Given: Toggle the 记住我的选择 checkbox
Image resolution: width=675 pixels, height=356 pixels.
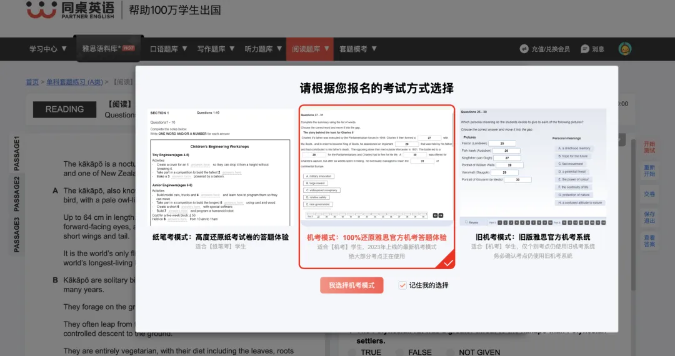Looking at the screenshot, I should pyautogui.click(x=402, y=285).
